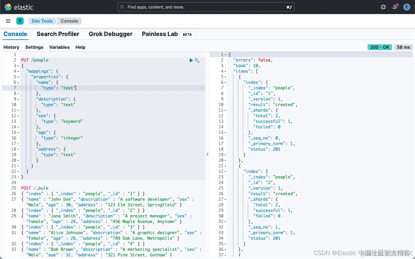Click the Console breadcrumb
This screenshot has height=259, width=415.
(x=69, y=21)
